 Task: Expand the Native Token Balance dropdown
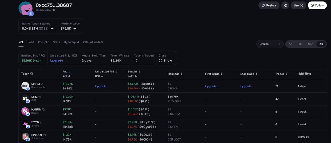52,29
